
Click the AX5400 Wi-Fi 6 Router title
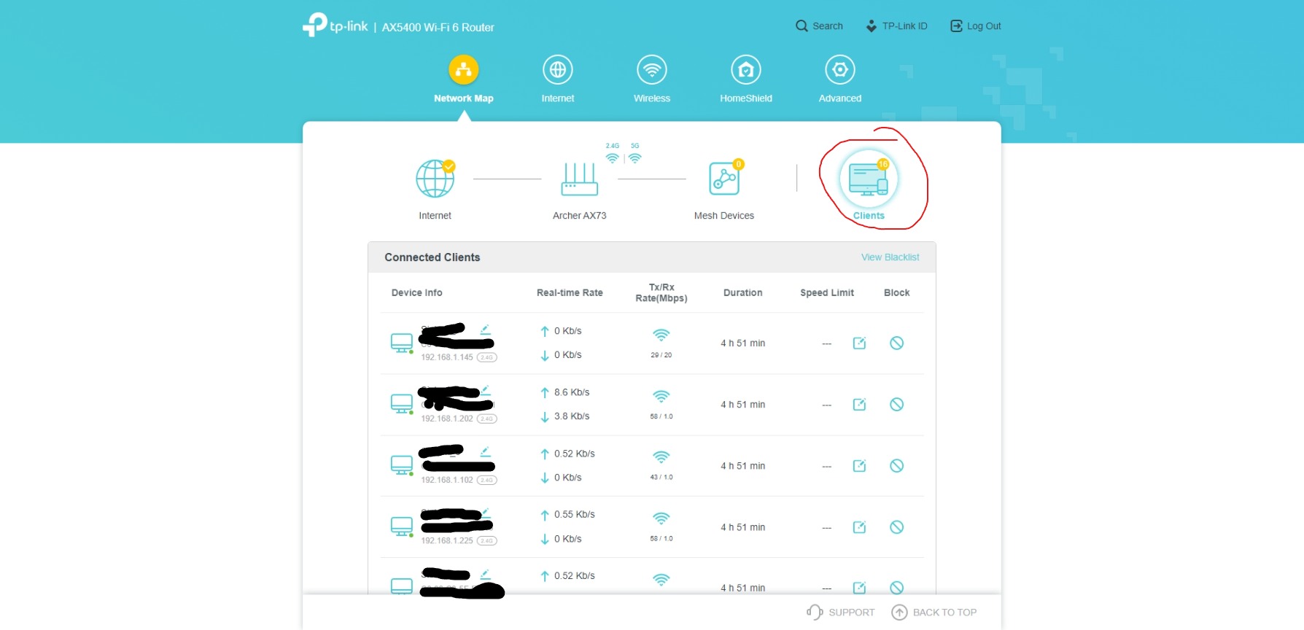point(438,28)
